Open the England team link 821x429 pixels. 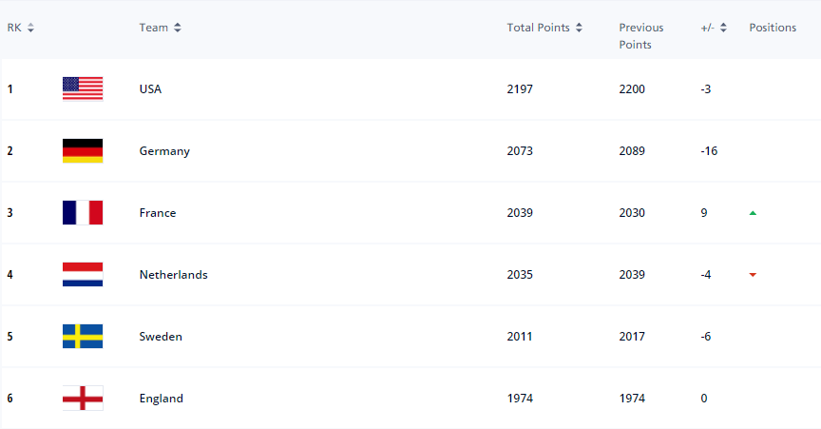click(161, 399)
